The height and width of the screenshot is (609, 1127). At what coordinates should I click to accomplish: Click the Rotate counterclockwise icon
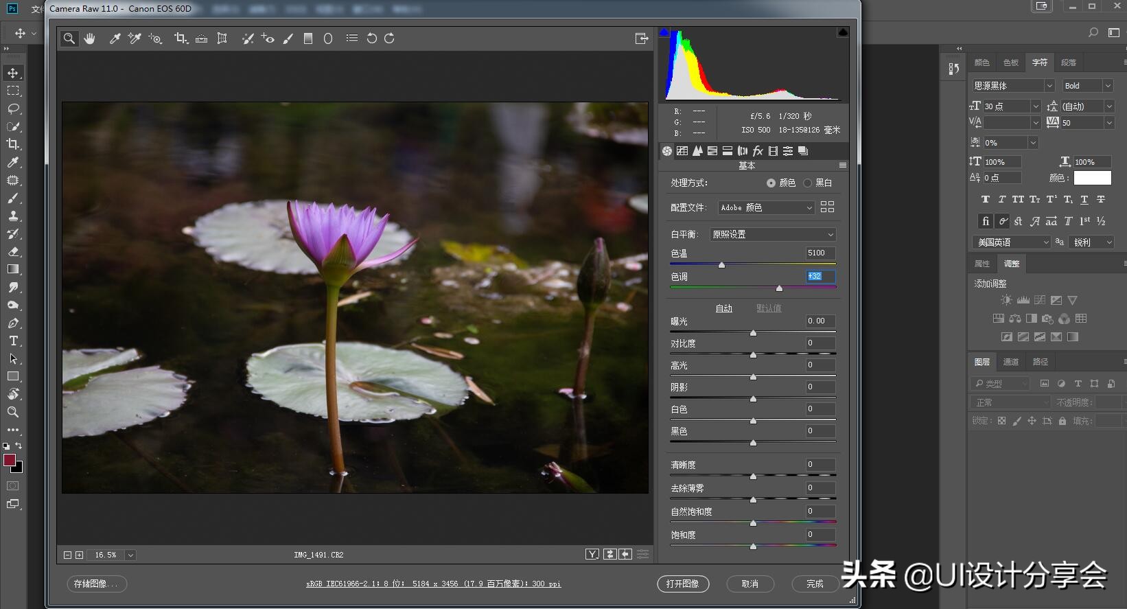371,38
